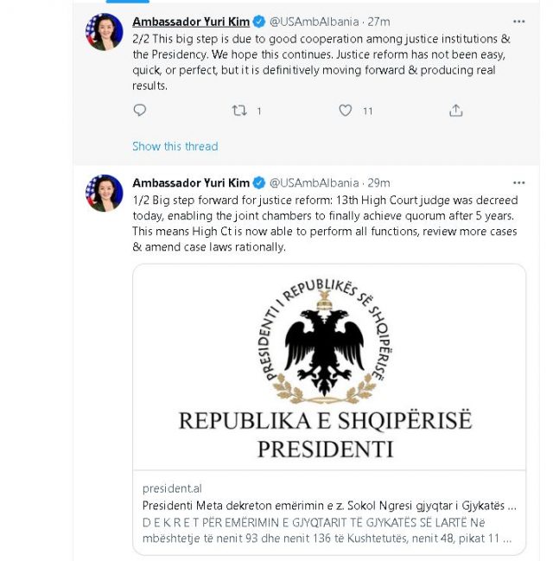Viewport: 553px width, 561px height.
Task: Reply to the 2/2 tweet
Action: [140, 111]
